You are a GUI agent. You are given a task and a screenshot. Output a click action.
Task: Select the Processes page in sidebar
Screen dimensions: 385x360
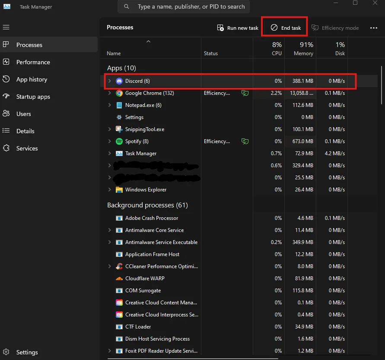click(x=49, y=45)
